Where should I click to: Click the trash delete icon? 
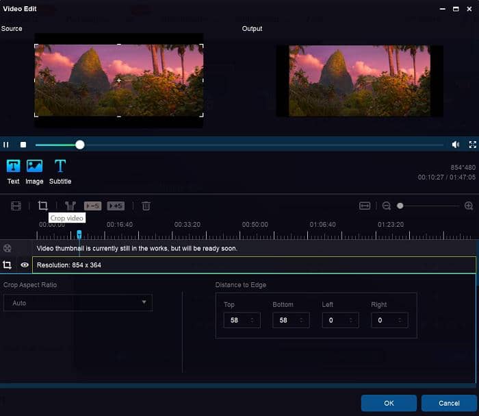click(146, 206)
